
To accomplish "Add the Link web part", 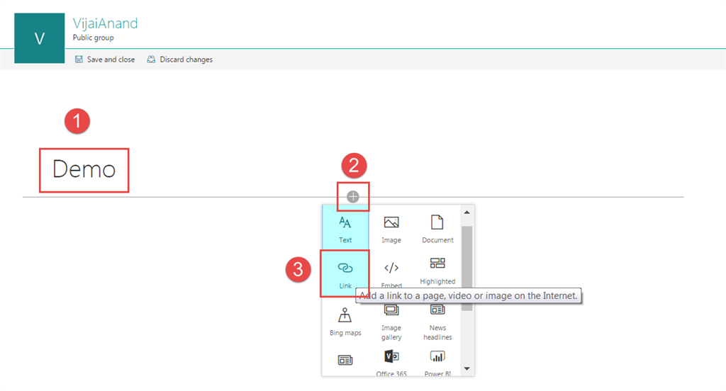I will pyautogui.click(x=345, y=274).
